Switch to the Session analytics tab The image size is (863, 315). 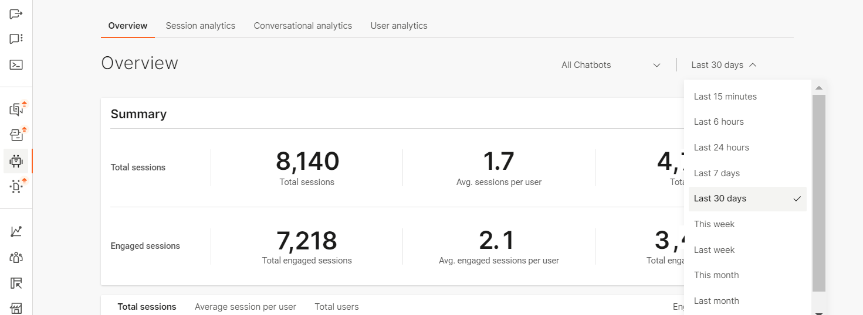coord(200,26)
